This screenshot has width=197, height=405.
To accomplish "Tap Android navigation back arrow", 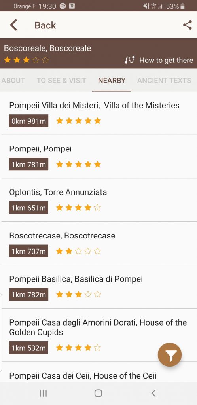I will 153,393.
